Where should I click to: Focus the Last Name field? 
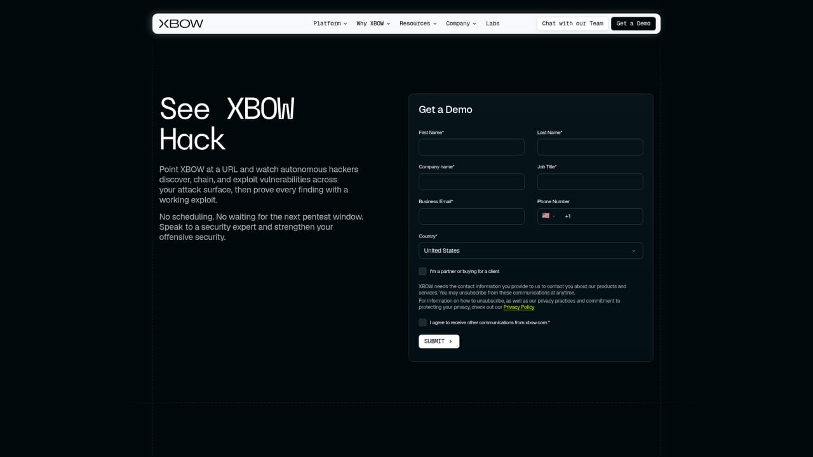[590, 147]
